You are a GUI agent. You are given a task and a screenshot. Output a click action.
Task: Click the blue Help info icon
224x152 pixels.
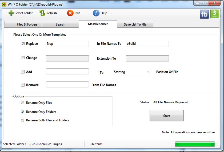(x=96, y=13)
